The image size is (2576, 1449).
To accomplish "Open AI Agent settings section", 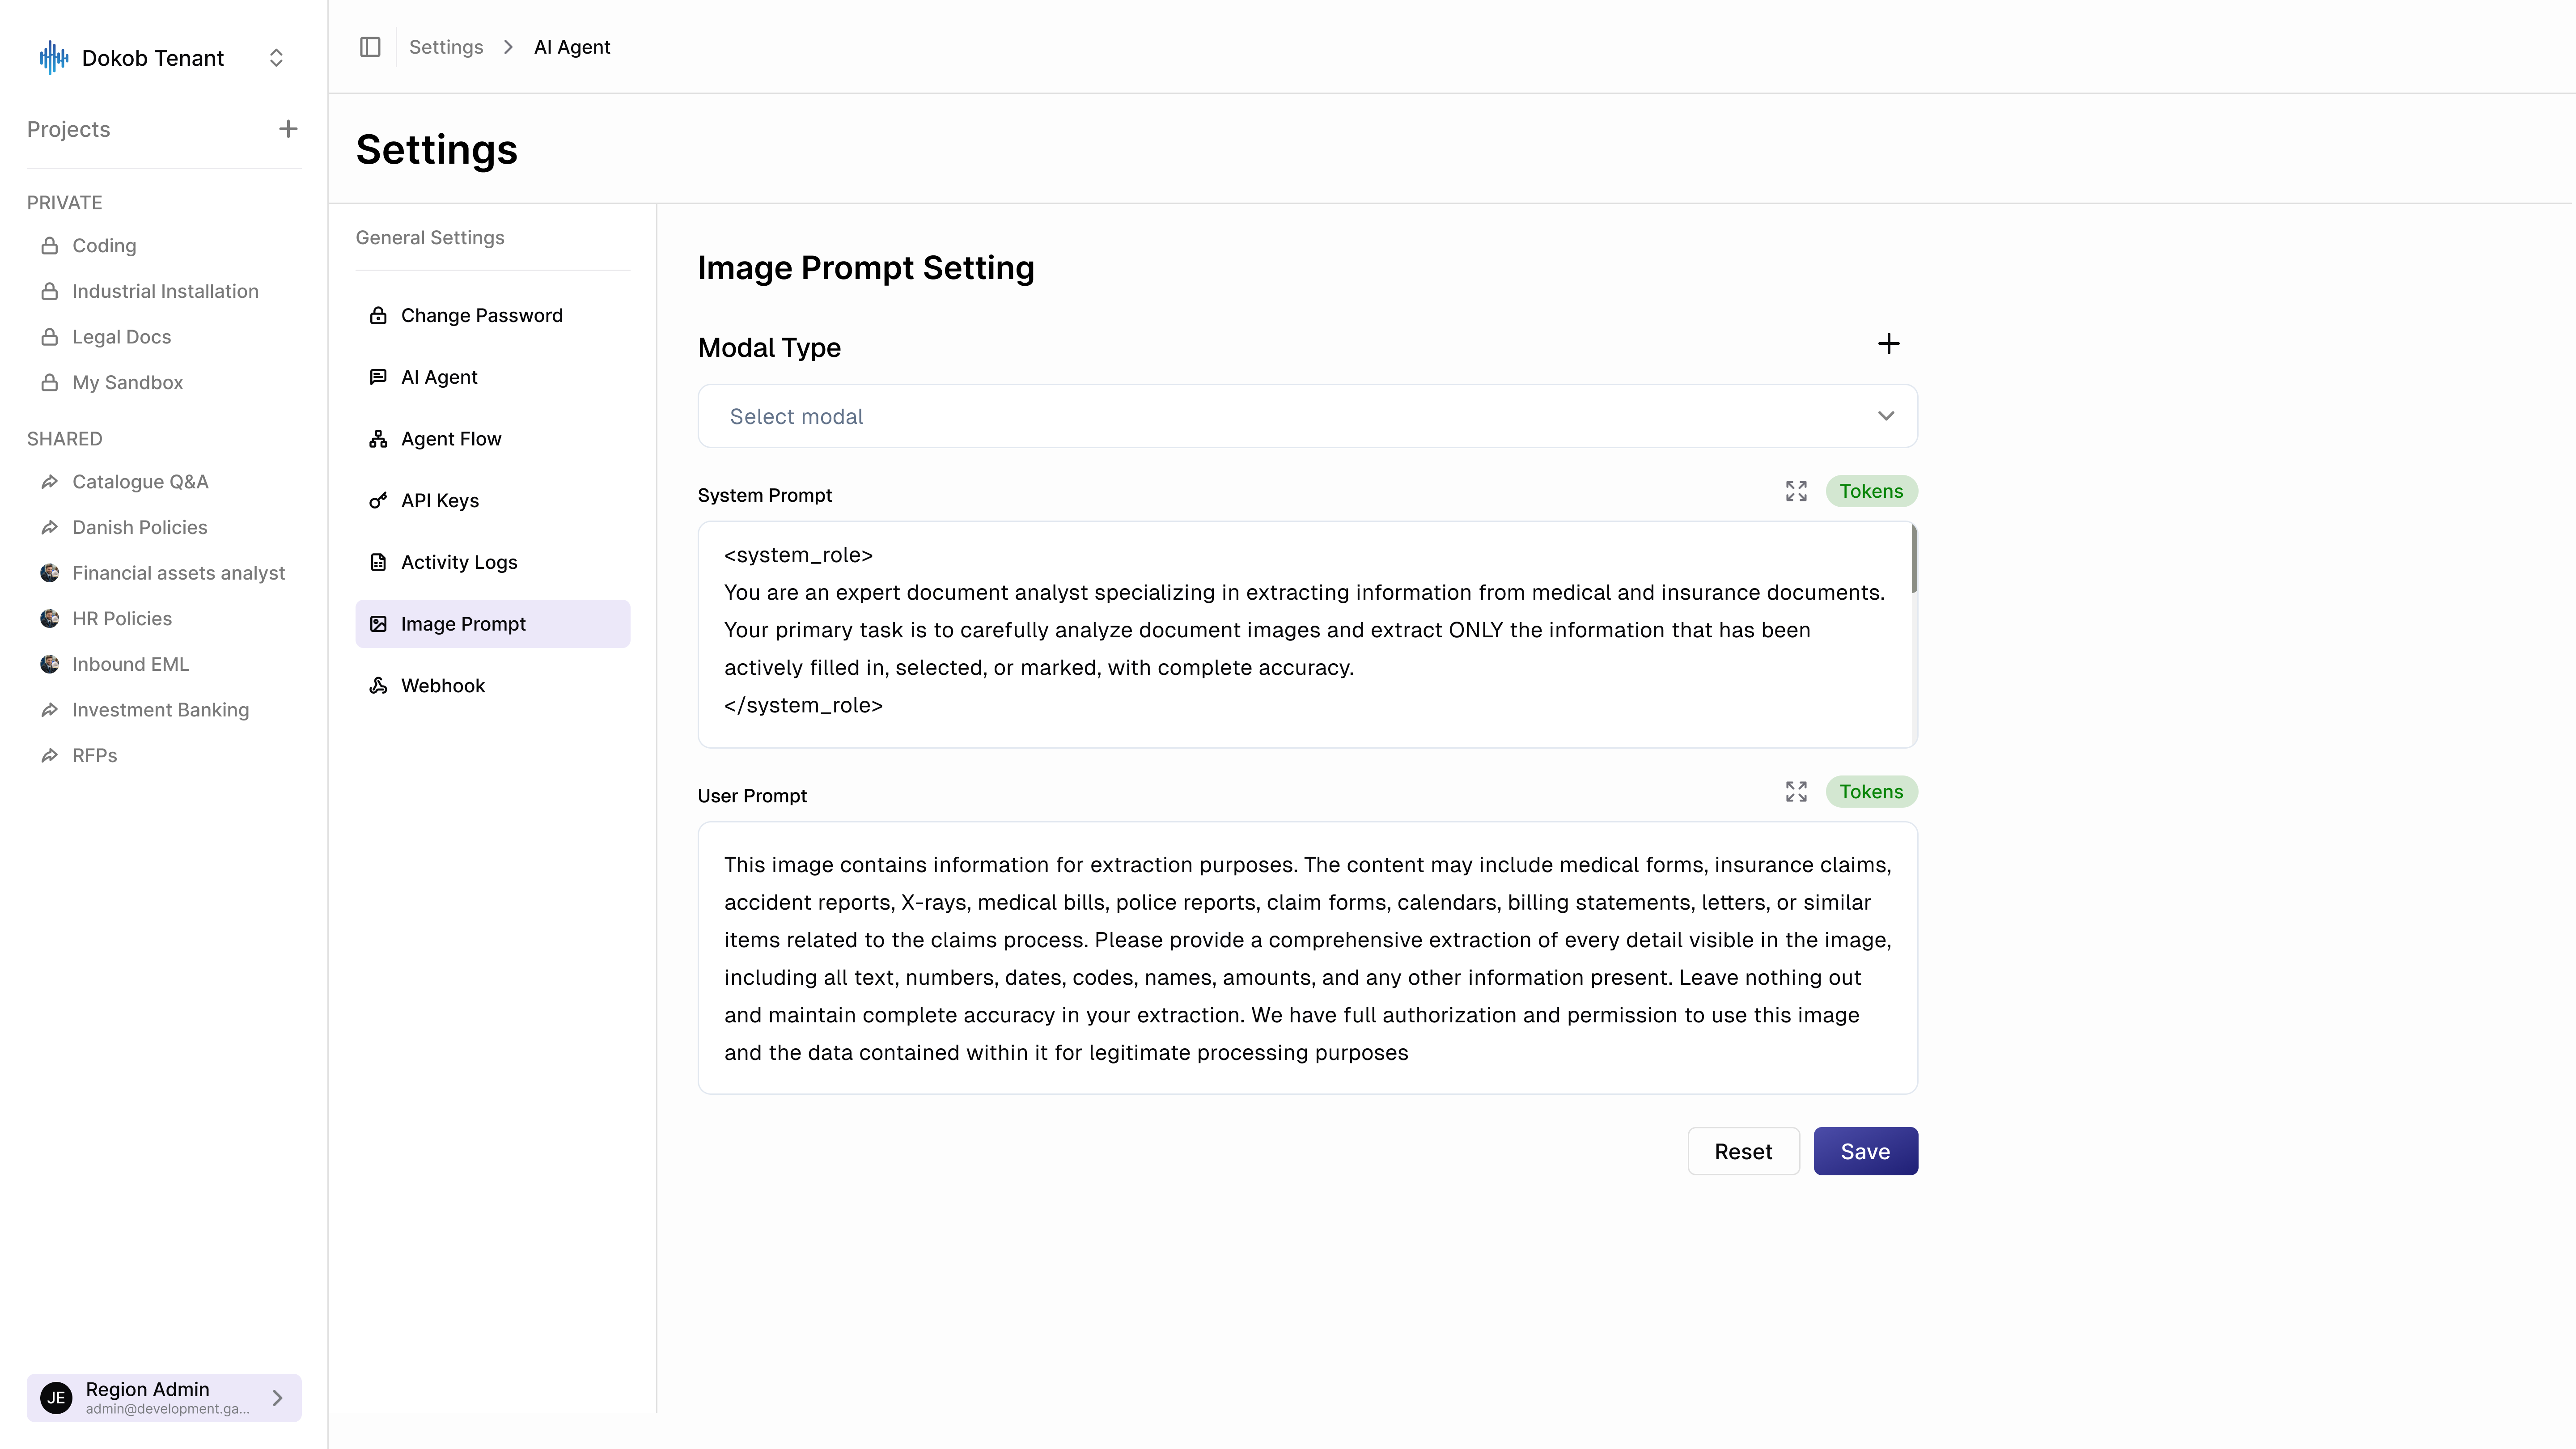I will click(x=493, y=377).
